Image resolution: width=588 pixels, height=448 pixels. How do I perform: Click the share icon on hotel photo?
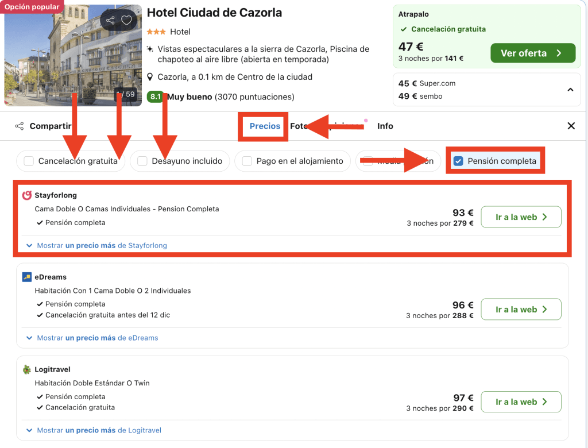110,21
